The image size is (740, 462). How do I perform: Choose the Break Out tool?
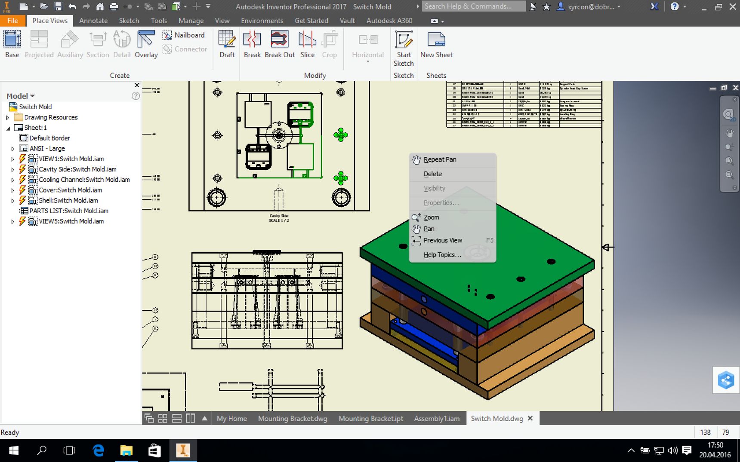point(280,44)
